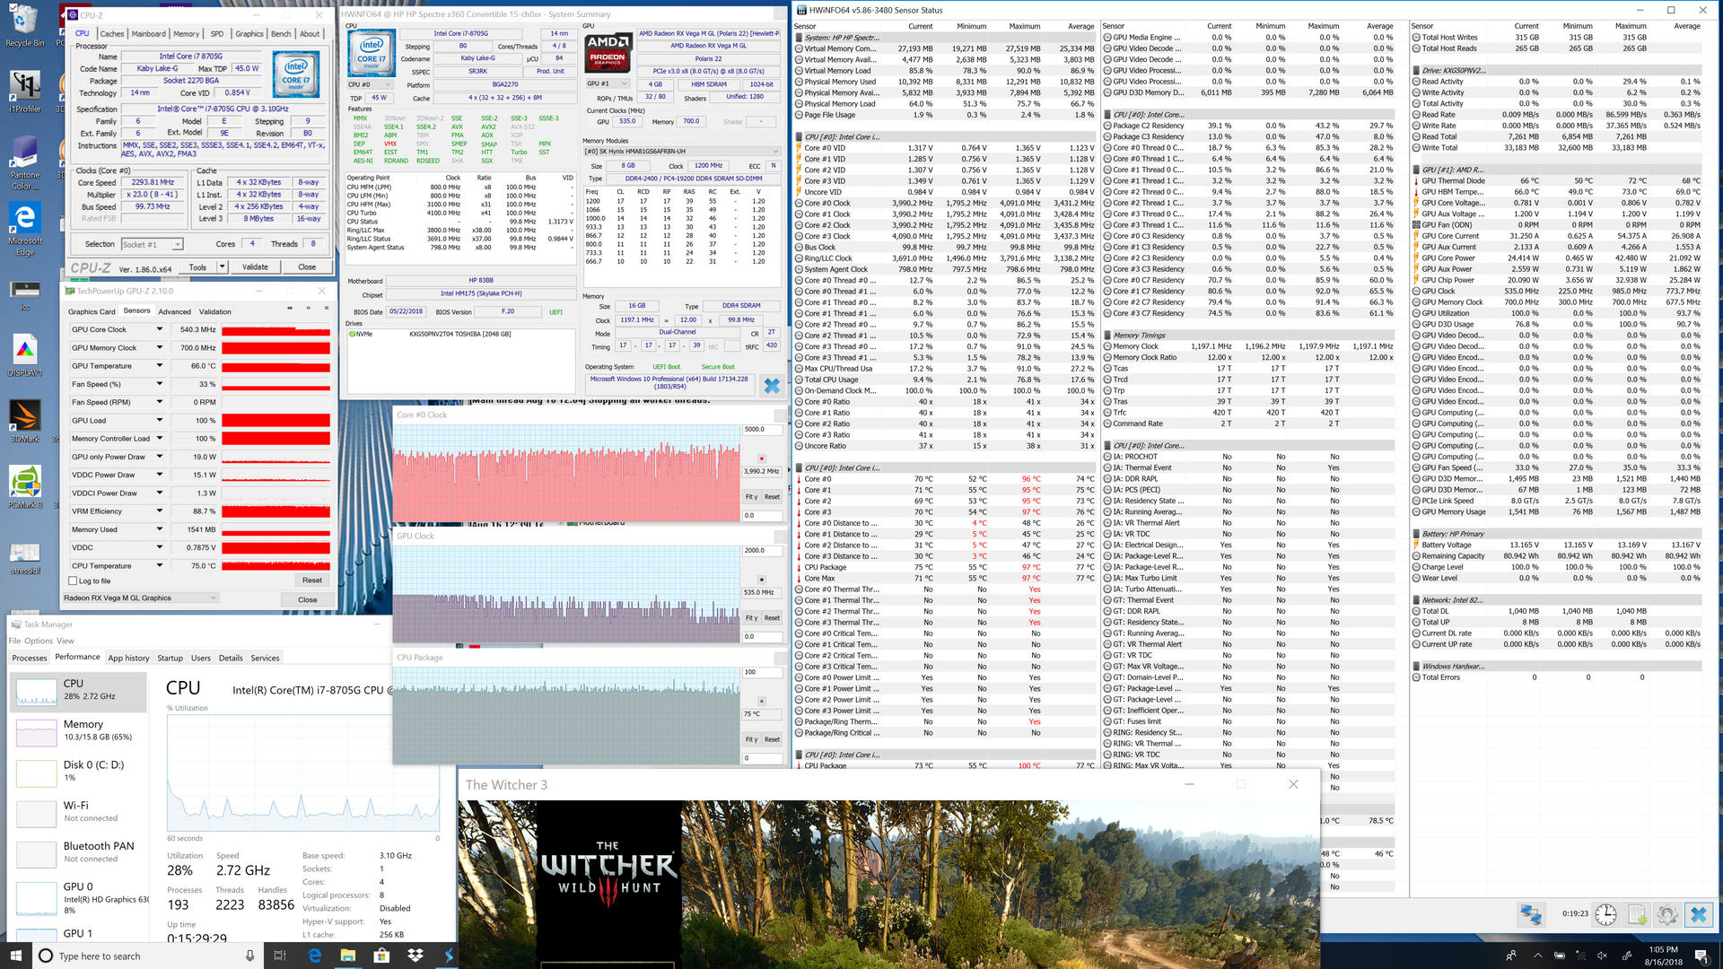The height and width of the screenshot is (969, 1723).
Task: Open CPU-Z Socket #1 selection dropdown
Action: pos(152,244)
